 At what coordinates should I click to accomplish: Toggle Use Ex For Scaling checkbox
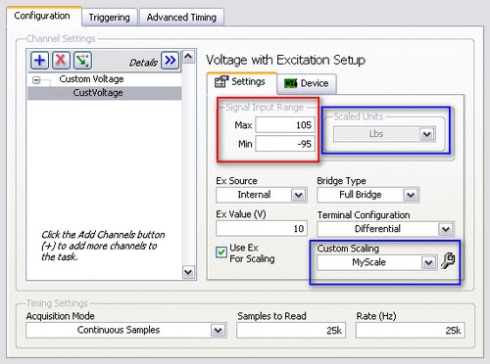pyautogui.click(x=221, y=252)
